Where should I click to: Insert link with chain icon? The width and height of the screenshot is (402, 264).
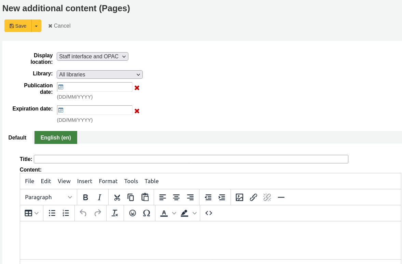(x=253, y=197)
